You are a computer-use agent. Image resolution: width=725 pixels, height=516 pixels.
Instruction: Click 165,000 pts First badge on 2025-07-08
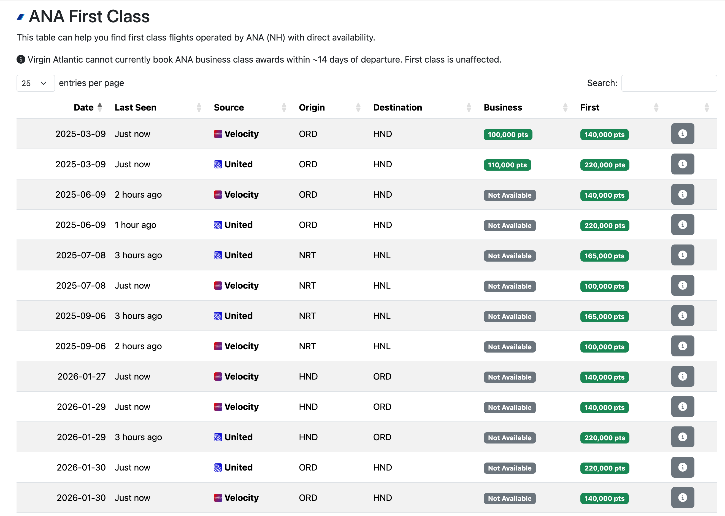coord(604,256)
